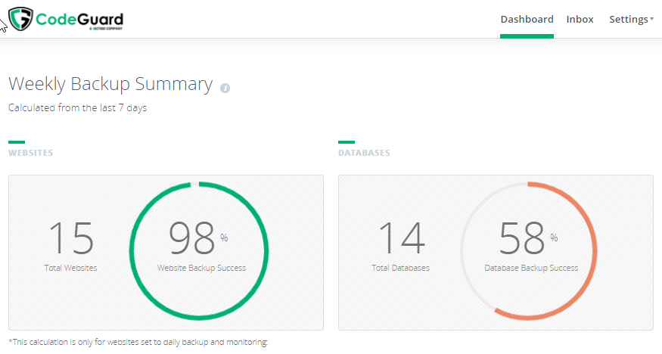This screenshot has width=662, height=354.
Task: Click the Total Databases label
Action: tap(400, 268)
